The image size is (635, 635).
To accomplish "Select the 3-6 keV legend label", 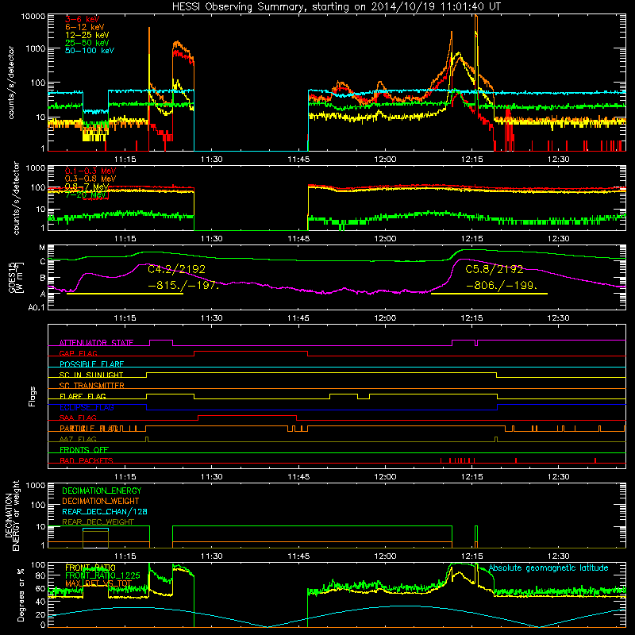I will [x=83, y=19].
